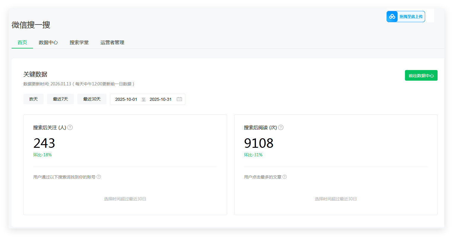The image size is (453, 237).
Task: Open the calendar icon in date picker
Action: coord(179,99)
